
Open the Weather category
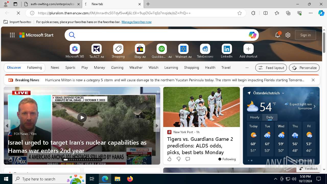136,67
